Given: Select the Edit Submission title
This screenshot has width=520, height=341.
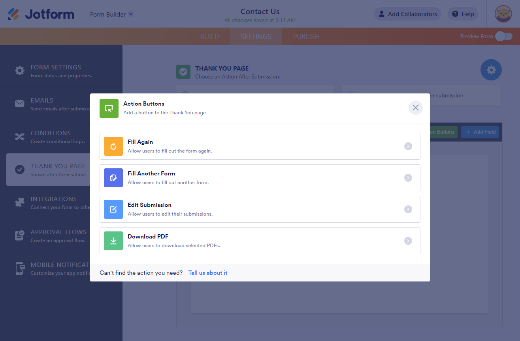Looking at the screenshot, I should pyautogui.click(x=149, y=205).
